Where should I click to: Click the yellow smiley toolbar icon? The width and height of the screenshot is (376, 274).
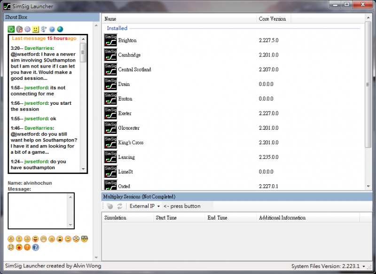[36, 29]
